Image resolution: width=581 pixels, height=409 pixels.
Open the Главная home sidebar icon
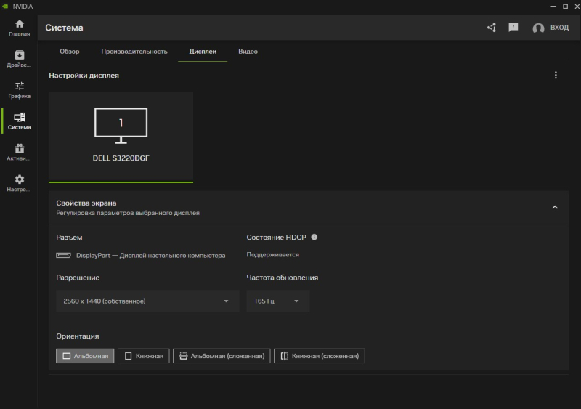pyautogui.click(x=19, y=28)
